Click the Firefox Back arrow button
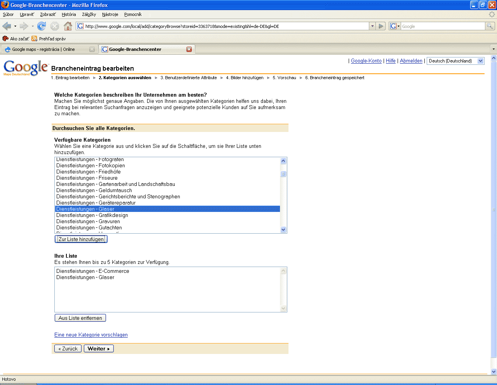Image resolution: width=497 pixels, height=385 pixels. [7, 26]
